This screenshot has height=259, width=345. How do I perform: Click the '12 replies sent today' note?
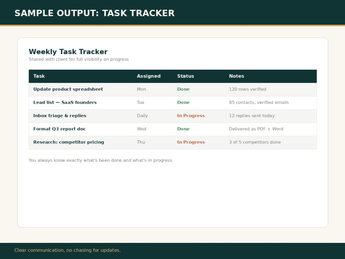(x=252, y=116)
